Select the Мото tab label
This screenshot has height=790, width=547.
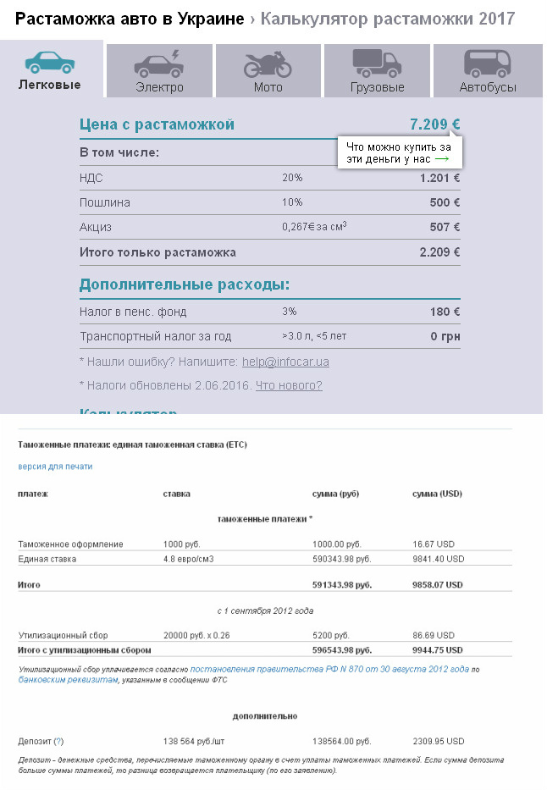(x=268, y=87)
